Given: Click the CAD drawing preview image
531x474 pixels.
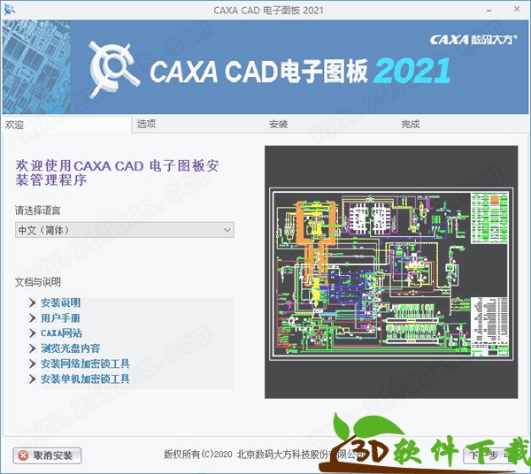Looking at the screenshot, I should (391, 272).
